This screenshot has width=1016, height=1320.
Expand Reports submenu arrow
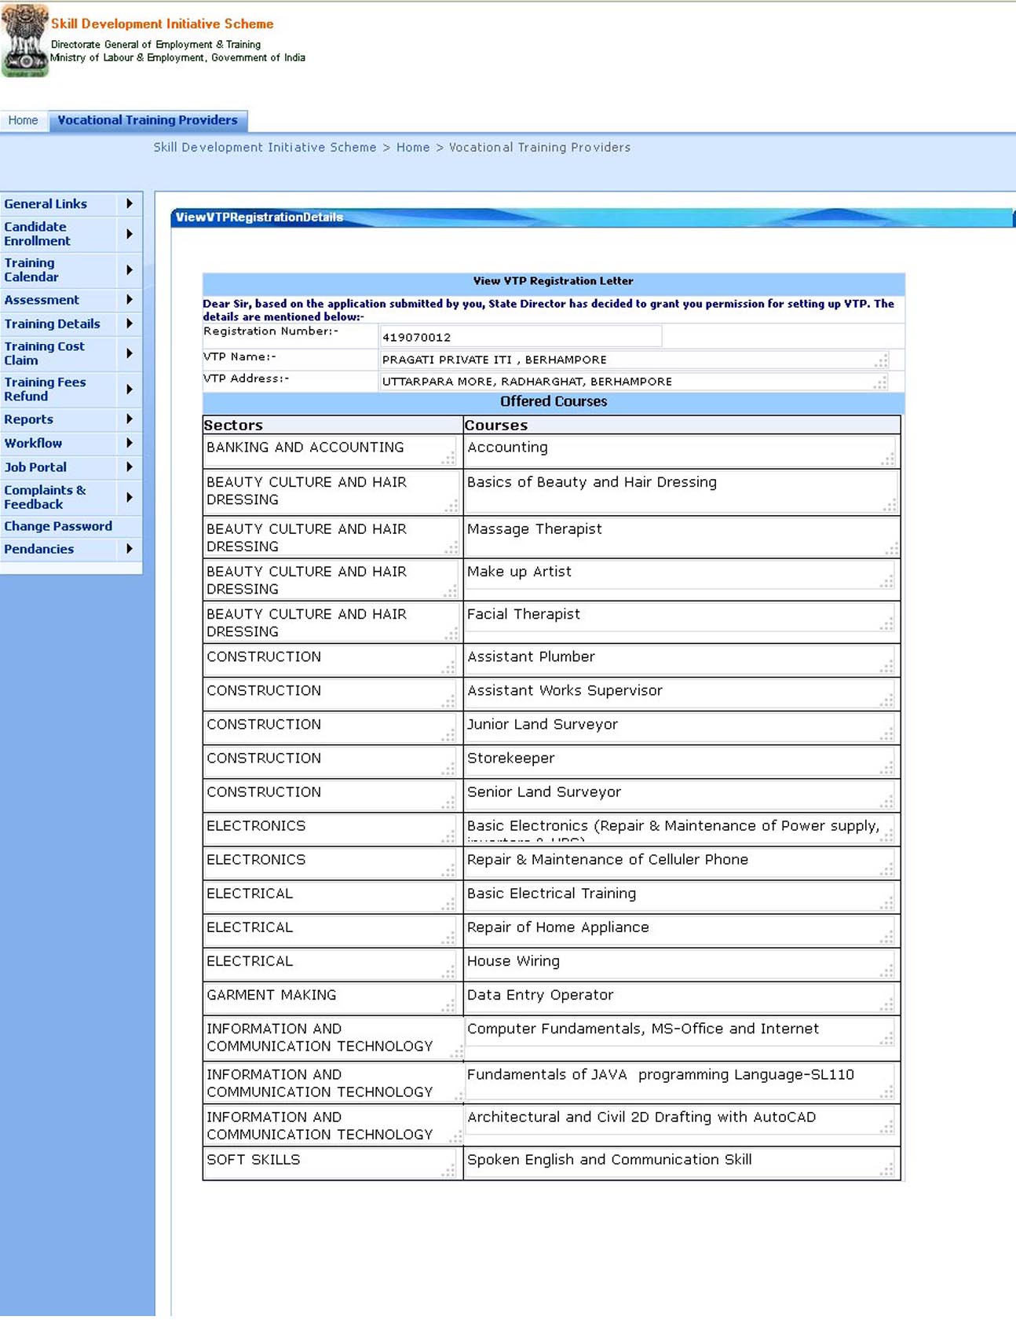pyautogui.click(x=130, y=419)
